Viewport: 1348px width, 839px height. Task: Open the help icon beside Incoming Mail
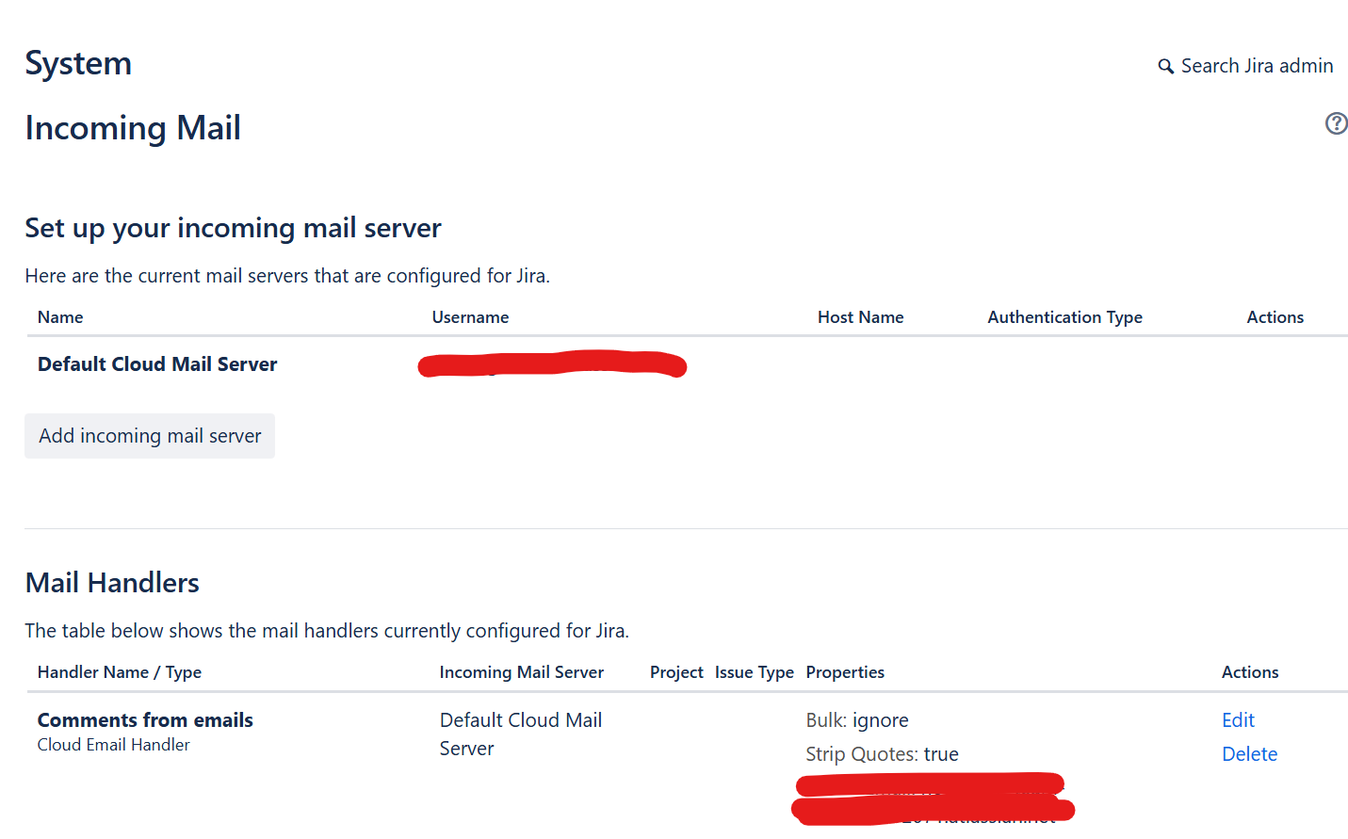[1336, 123]
